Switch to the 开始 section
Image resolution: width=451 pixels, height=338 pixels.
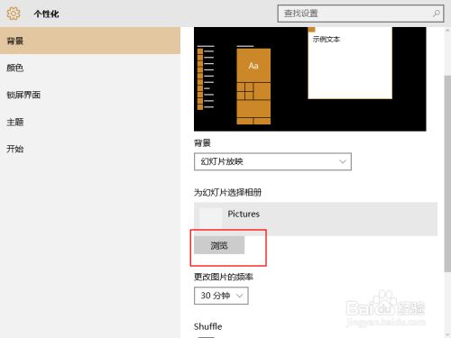[90, 149]
